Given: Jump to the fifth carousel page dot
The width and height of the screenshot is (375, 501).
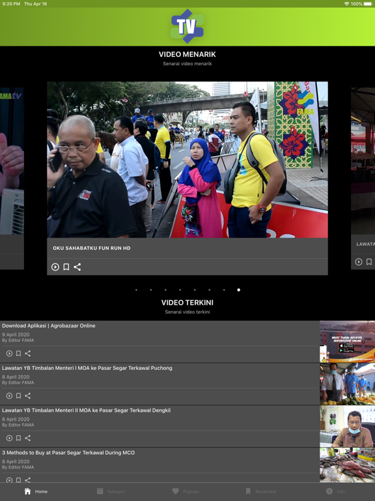Looking at the screenshot, I should pyautogui.click(x=195, y=290).
